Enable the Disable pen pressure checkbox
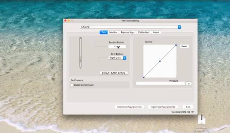Screen dimensions: 230x133 [x=72, y=85]
